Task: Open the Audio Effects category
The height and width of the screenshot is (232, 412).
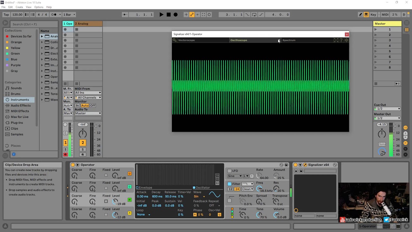Action: point(21,105)
